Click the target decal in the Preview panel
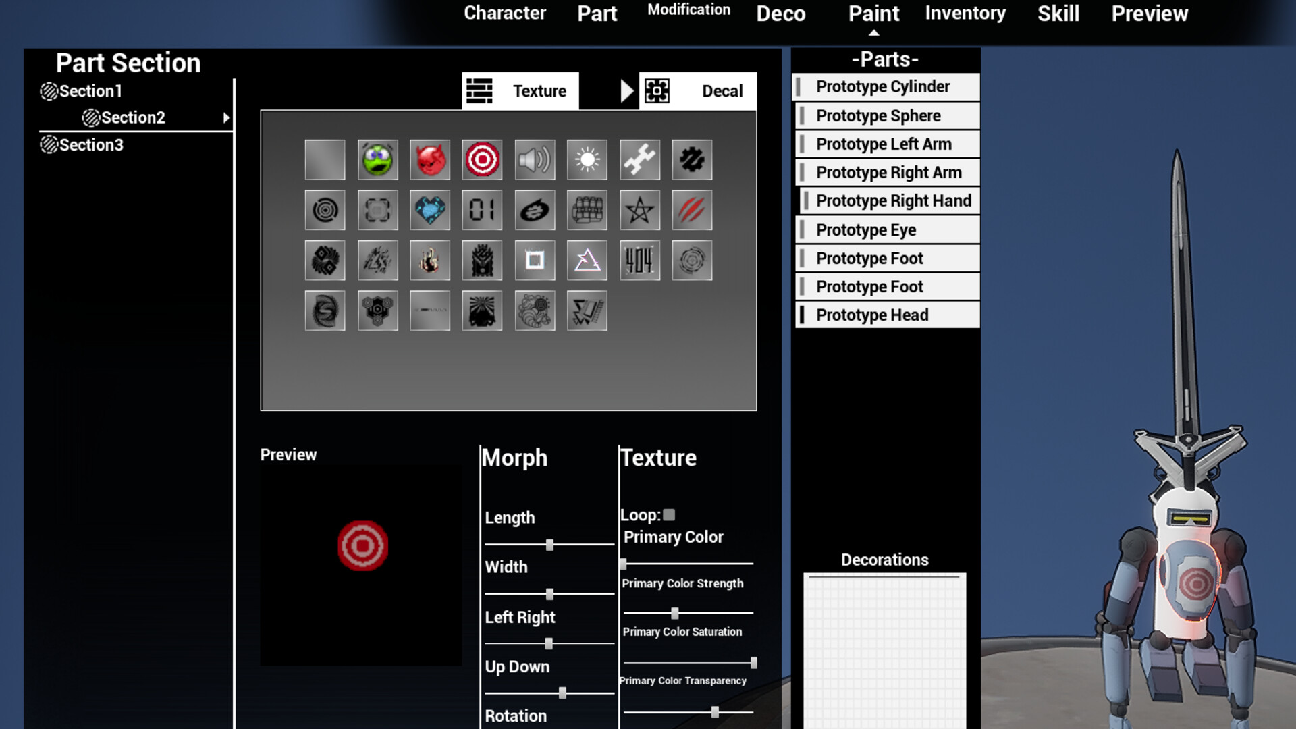 [362, 545]
